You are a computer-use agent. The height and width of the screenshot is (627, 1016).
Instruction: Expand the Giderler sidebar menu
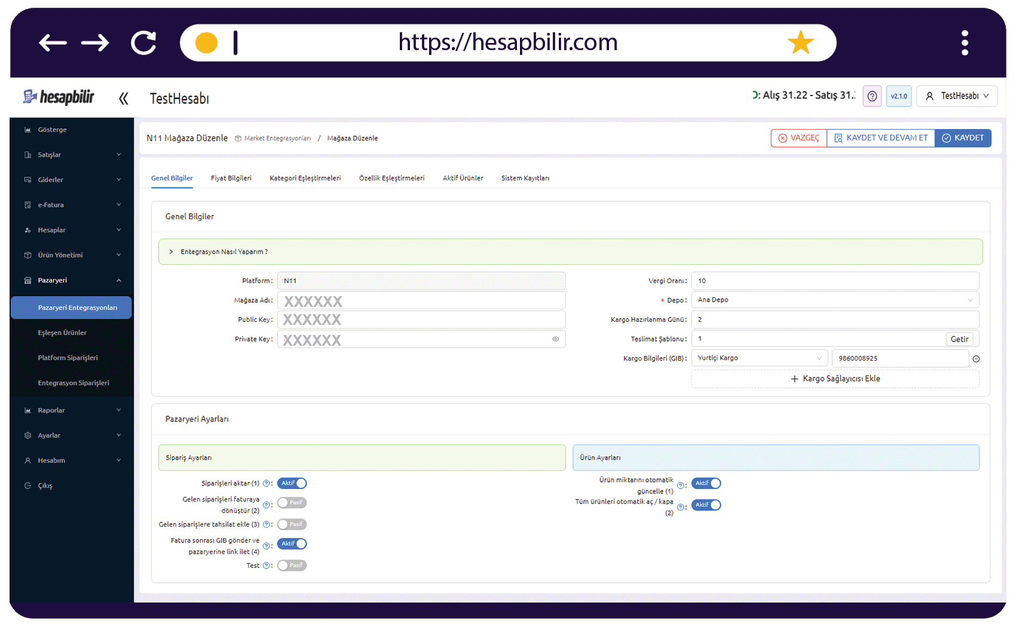[72, 180]
